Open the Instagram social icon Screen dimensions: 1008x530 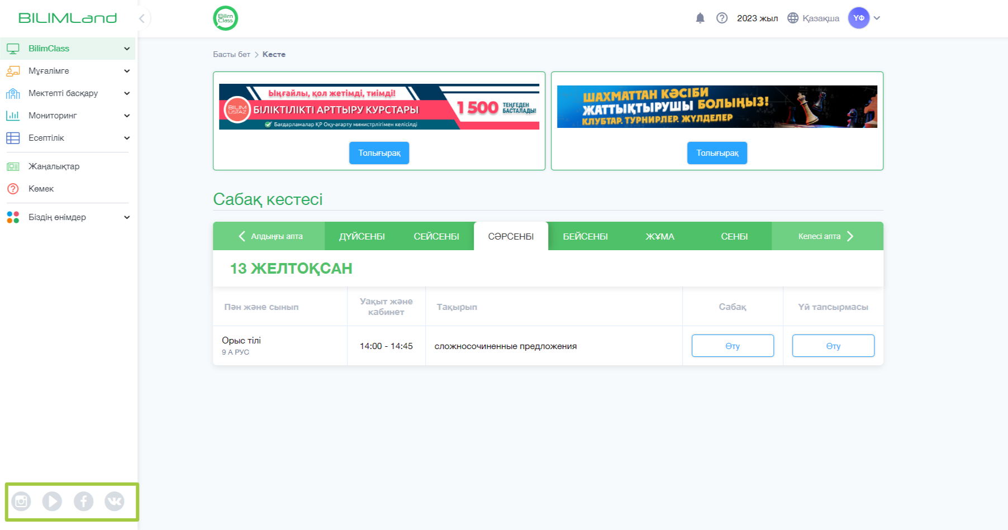pyautogui.click(x=21, y=502)
